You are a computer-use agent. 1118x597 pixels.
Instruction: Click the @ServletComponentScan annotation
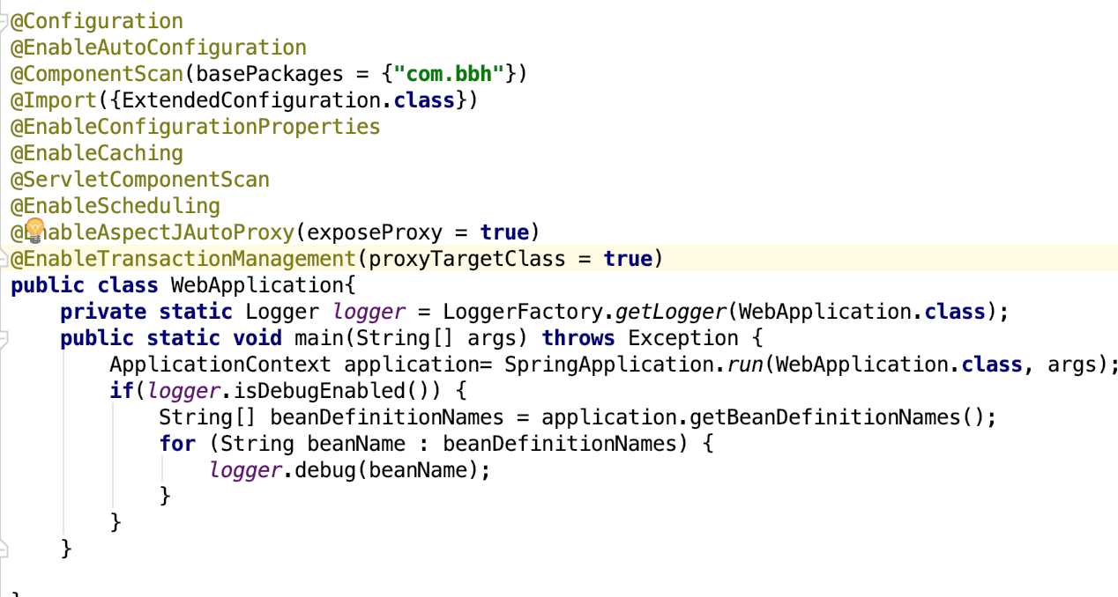[x=140, y=180]
